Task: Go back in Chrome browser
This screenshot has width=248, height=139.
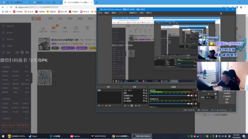Action: [x=3, y=7]
